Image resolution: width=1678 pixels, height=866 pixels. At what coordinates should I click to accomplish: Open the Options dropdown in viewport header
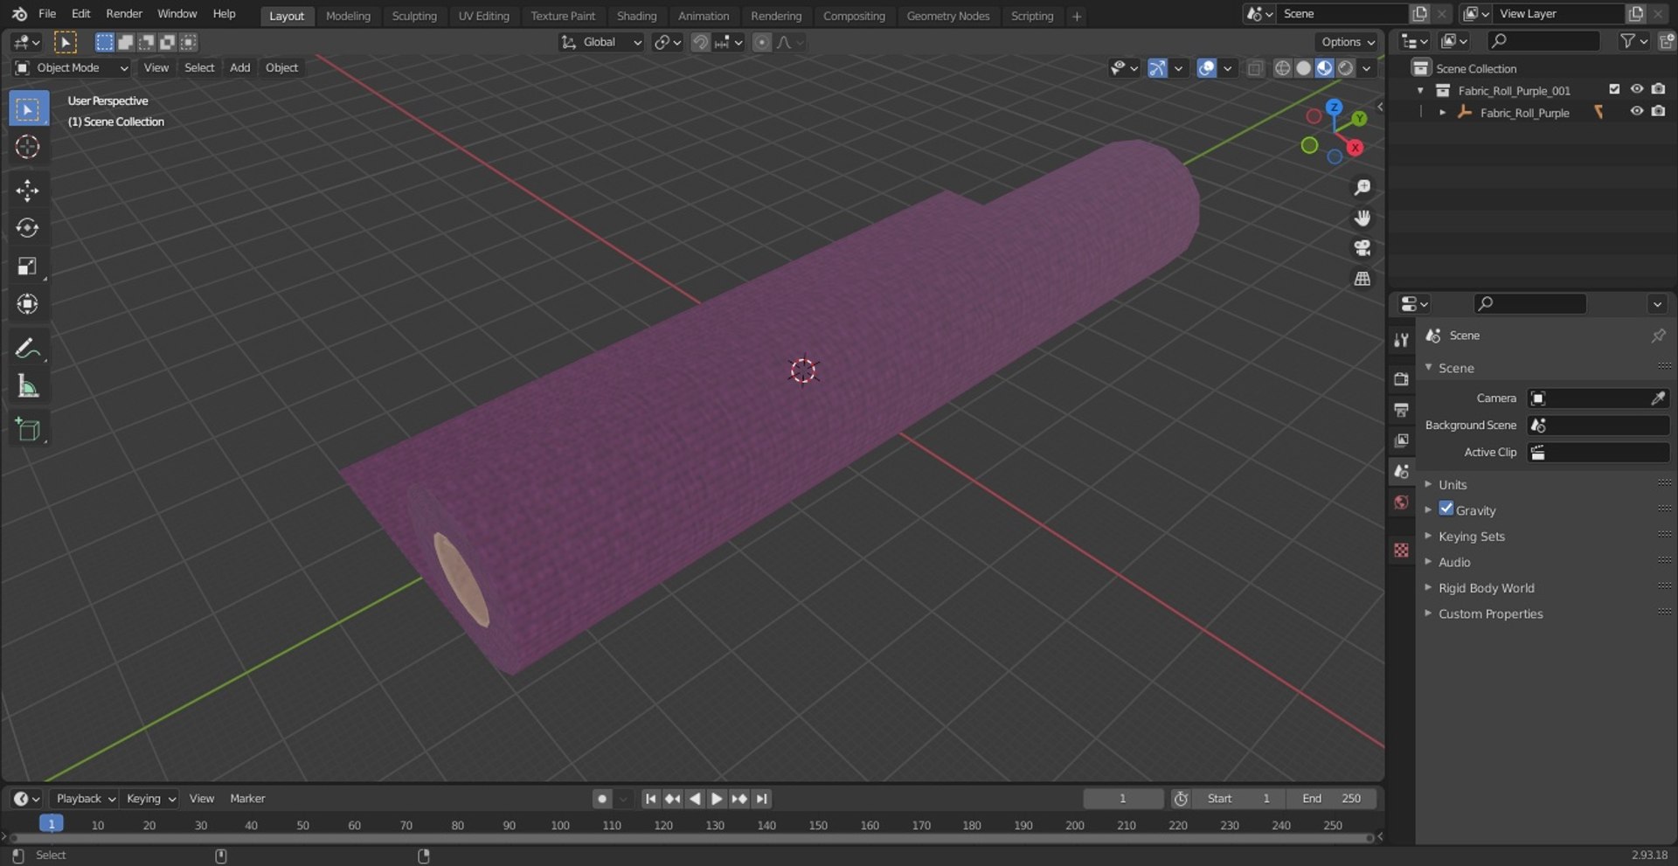pyautogui.click(x=1347, y=42)
